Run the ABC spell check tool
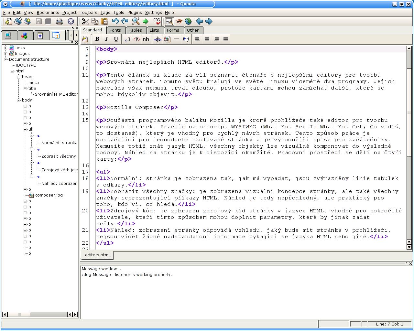Viewport: 414px width, 331px height. coord(157,21)
